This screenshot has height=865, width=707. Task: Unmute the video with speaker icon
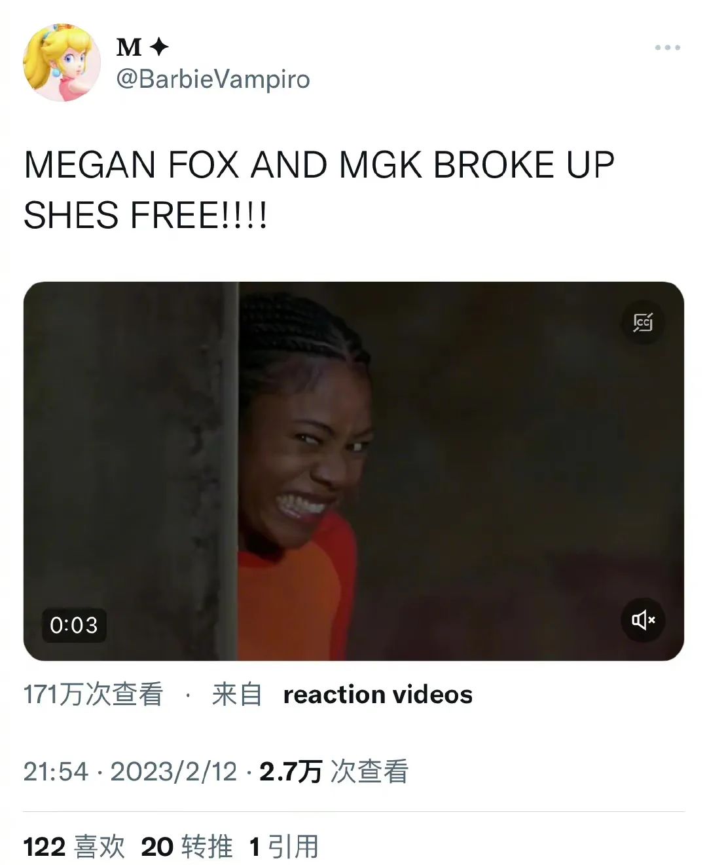643,619
